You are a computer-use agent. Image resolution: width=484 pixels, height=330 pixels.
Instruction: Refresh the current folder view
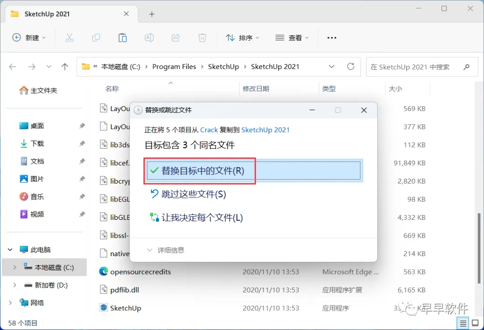pos(350,66)
